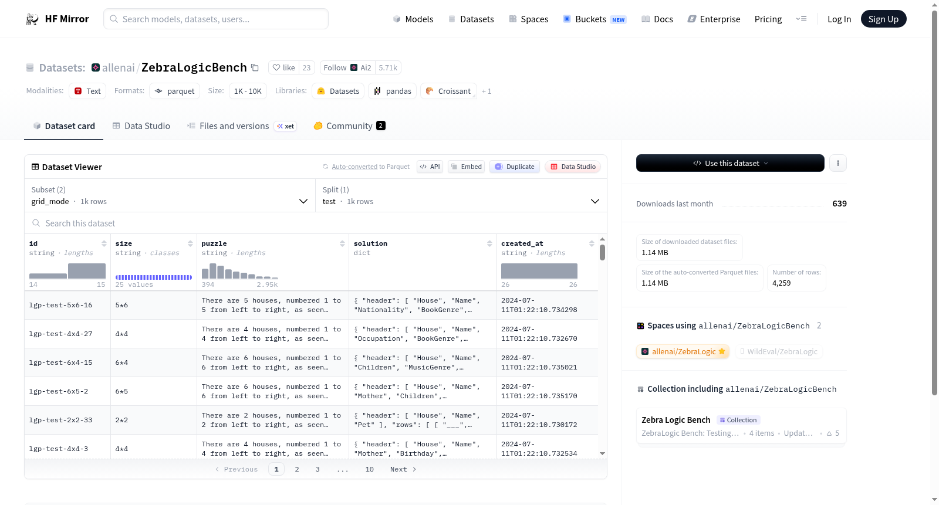The height and width of the screenshot is (505, 939).
Task: Select the lgp-test-5x6-16 row id
Action: pyautogui.click(x=60, y=305)
